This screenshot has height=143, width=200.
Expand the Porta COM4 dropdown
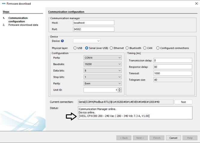(x=102, y=58)
